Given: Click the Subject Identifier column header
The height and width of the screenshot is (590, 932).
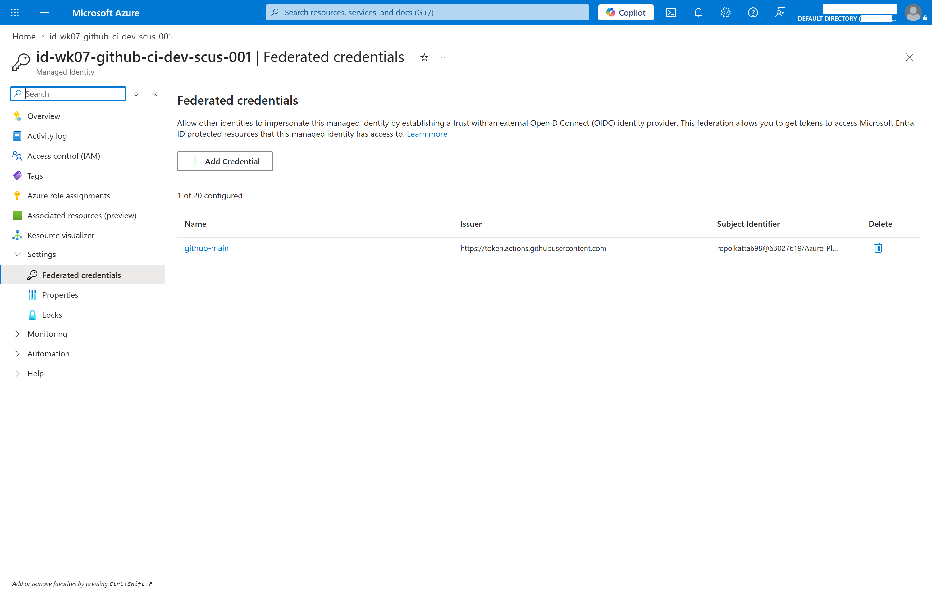Looking at the screenshot, I should tap(748, 224).
